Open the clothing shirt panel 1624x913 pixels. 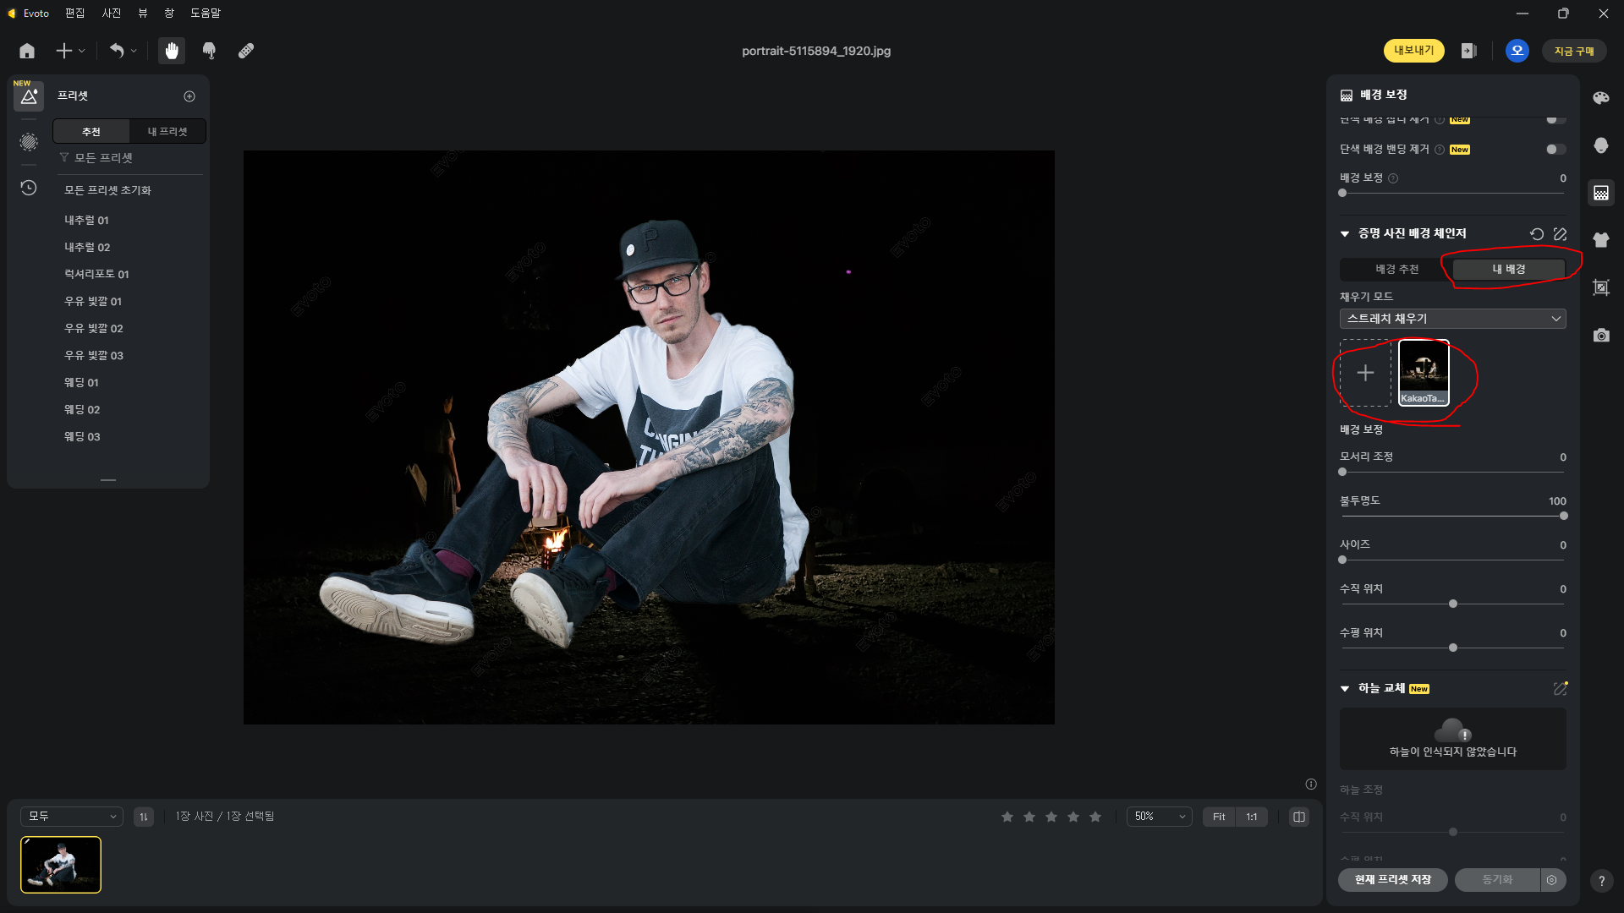(x=1600, y=240)
